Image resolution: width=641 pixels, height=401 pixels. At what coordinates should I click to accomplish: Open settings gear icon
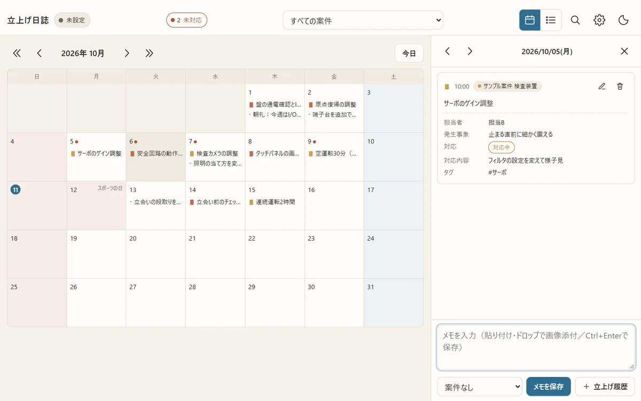(x=599, y=20)
